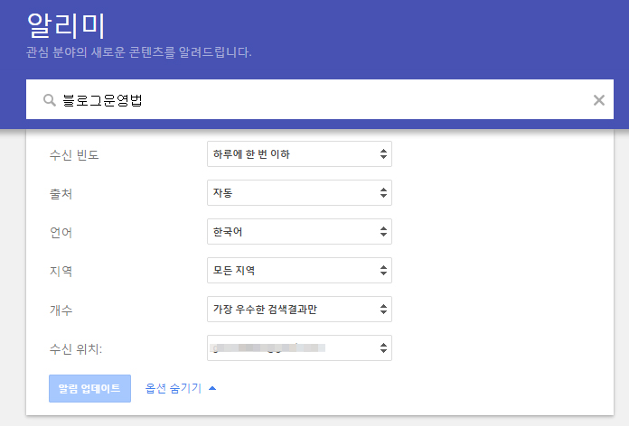629x426 pixels.
Task: Open the 가장 우수한 검색결과만 dropdown
Action: (x=298, y=310)
